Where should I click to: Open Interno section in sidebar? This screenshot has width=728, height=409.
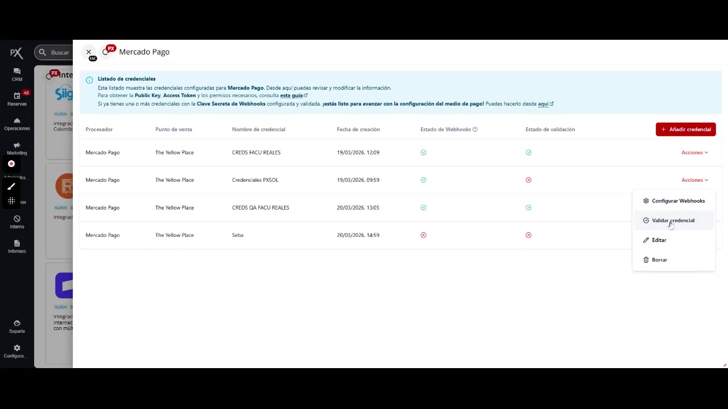pos(17,222)
